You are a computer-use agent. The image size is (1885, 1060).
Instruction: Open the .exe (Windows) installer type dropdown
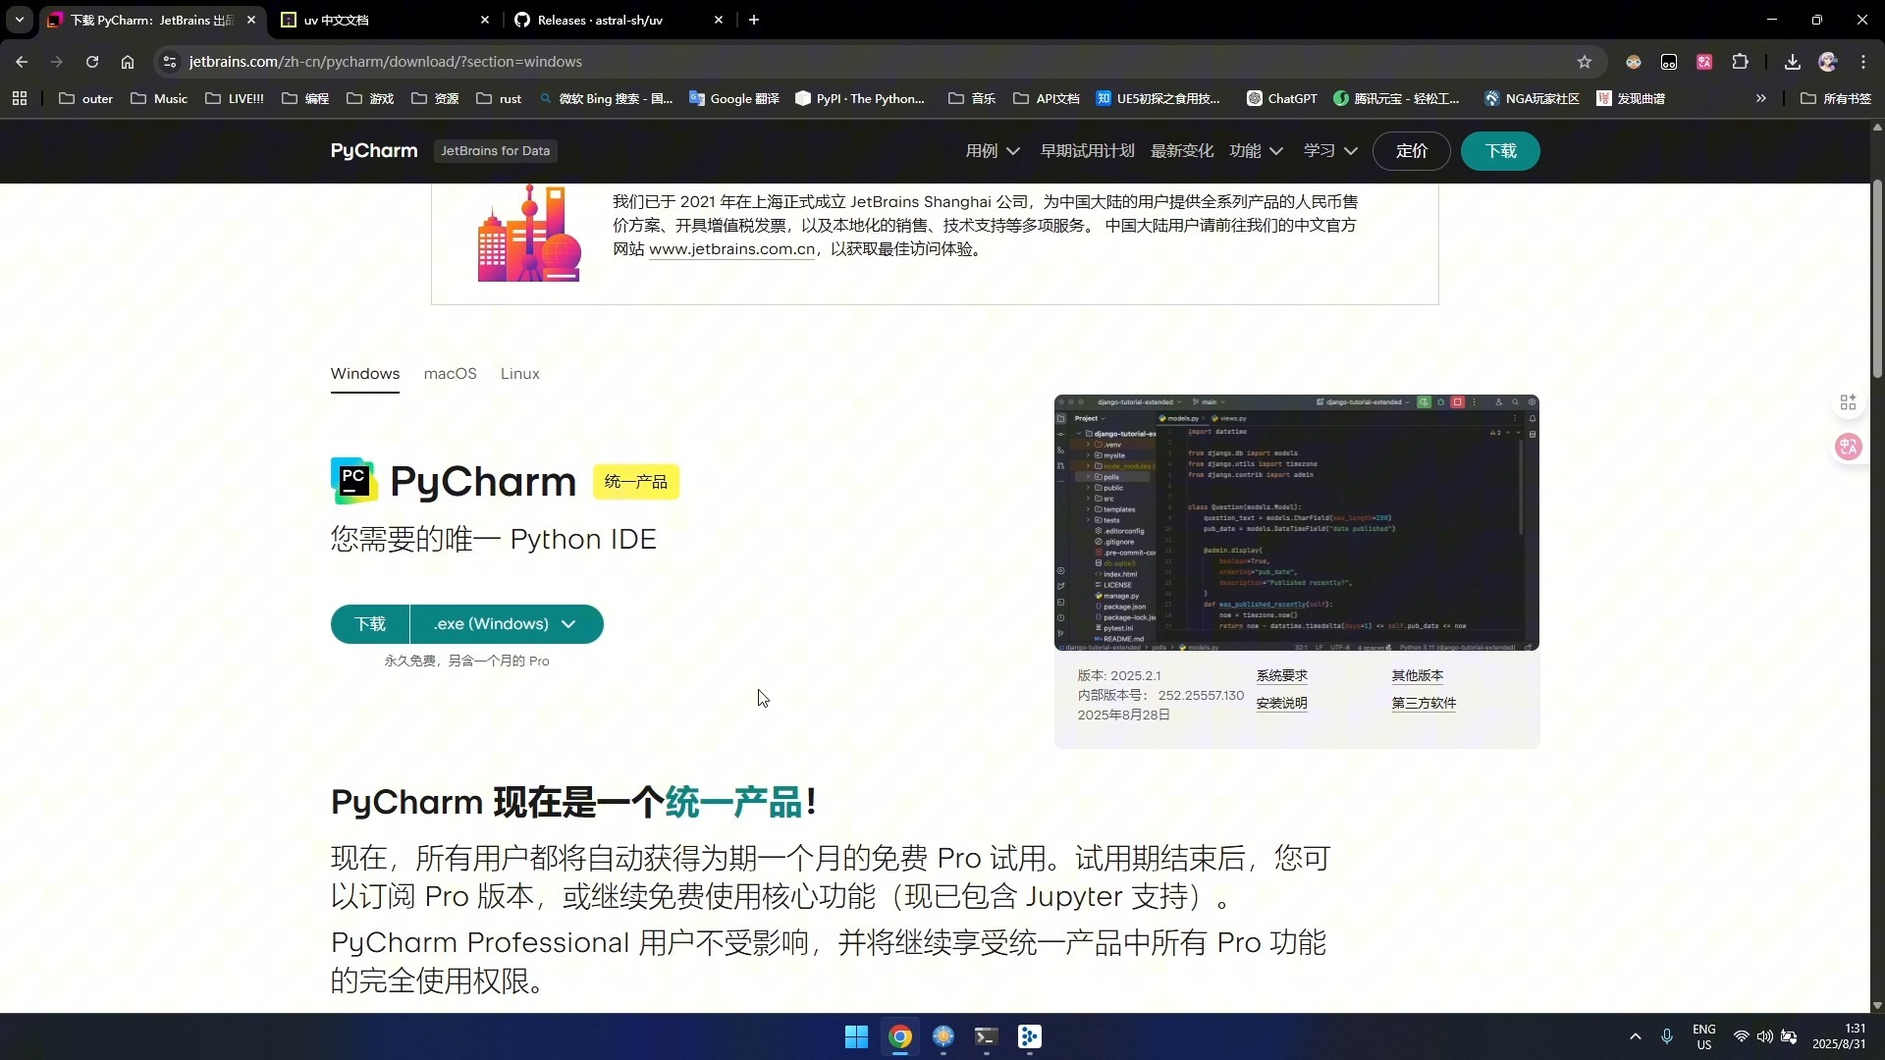[507, 624]
